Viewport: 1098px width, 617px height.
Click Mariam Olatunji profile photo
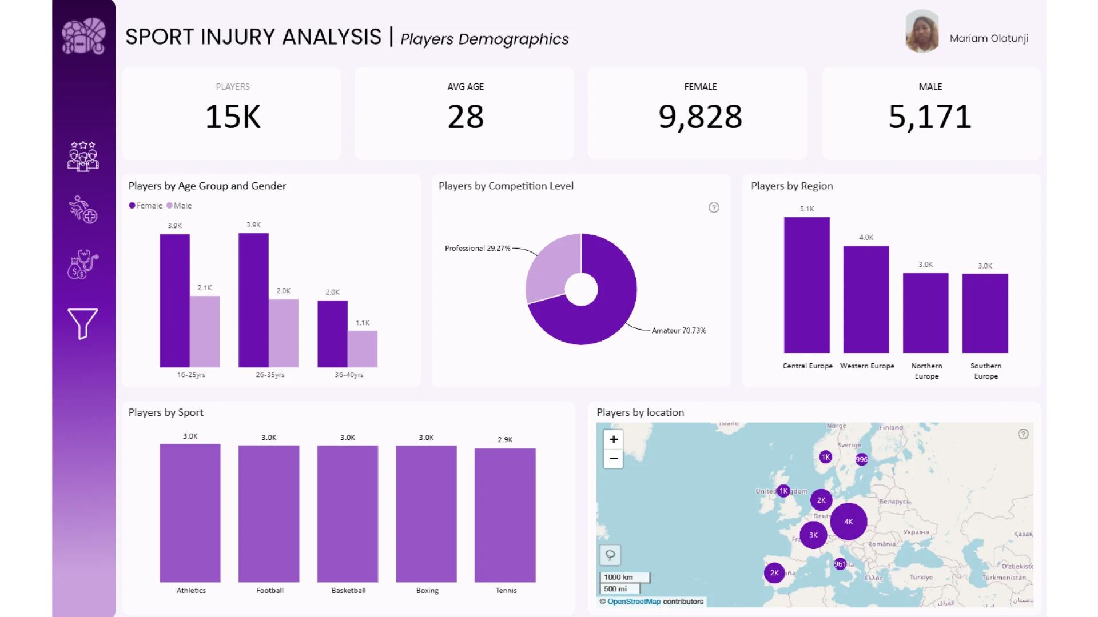point(922,31)
